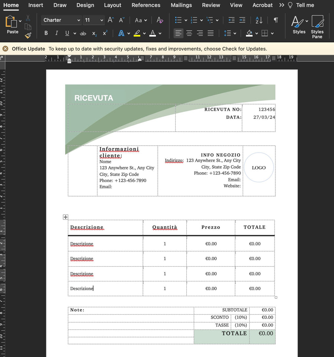Click the LOGO placeholder circle
Viewport: 334px width, 357px height.
(x=259, y=168)
